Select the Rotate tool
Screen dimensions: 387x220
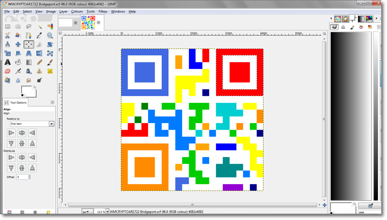point(50,44)
